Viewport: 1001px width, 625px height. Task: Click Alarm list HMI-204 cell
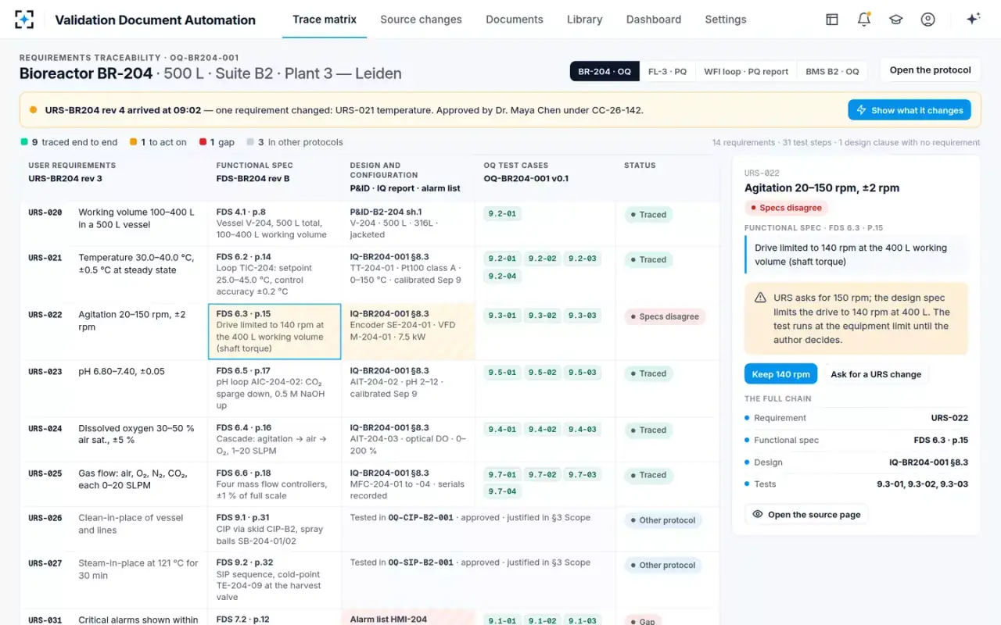tap(408, 617)
